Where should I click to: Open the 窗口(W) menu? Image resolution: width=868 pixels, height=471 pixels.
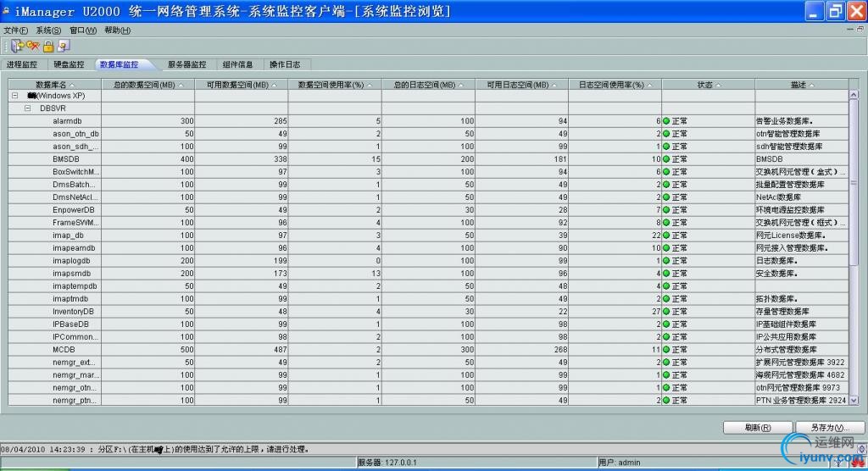tap(83, 30)
